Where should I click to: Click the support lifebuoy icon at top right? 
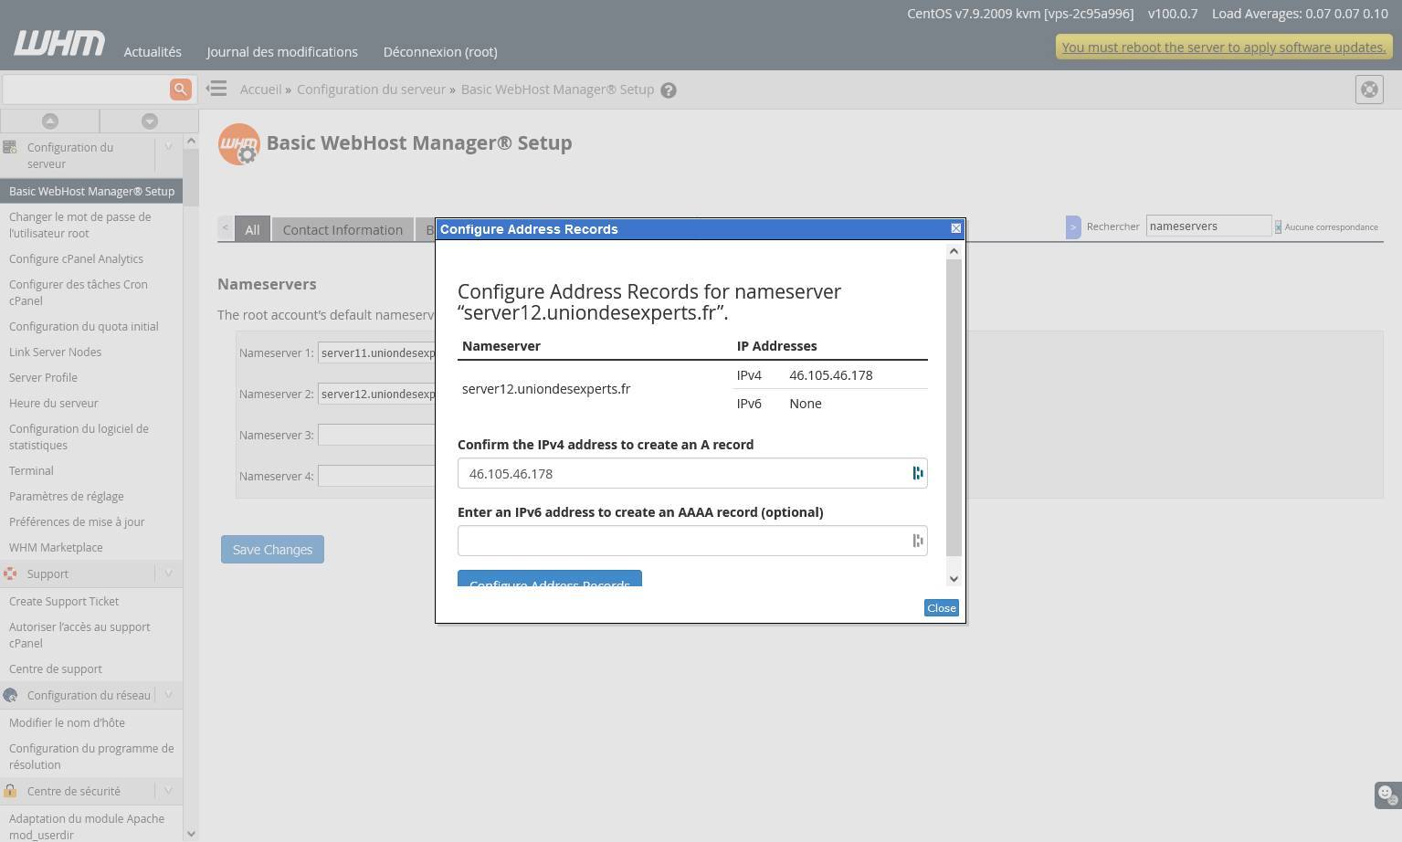[x=1369, y=89]
